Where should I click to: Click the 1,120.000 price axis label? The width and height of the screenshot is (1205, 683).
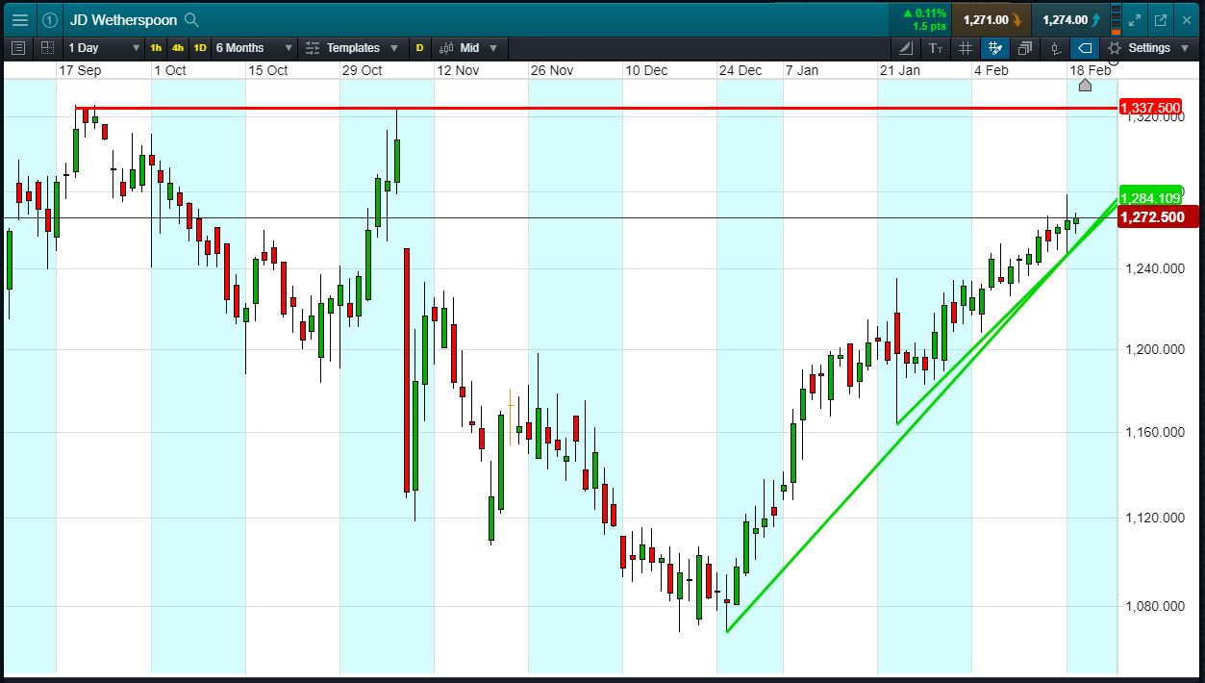point(1154,518)
